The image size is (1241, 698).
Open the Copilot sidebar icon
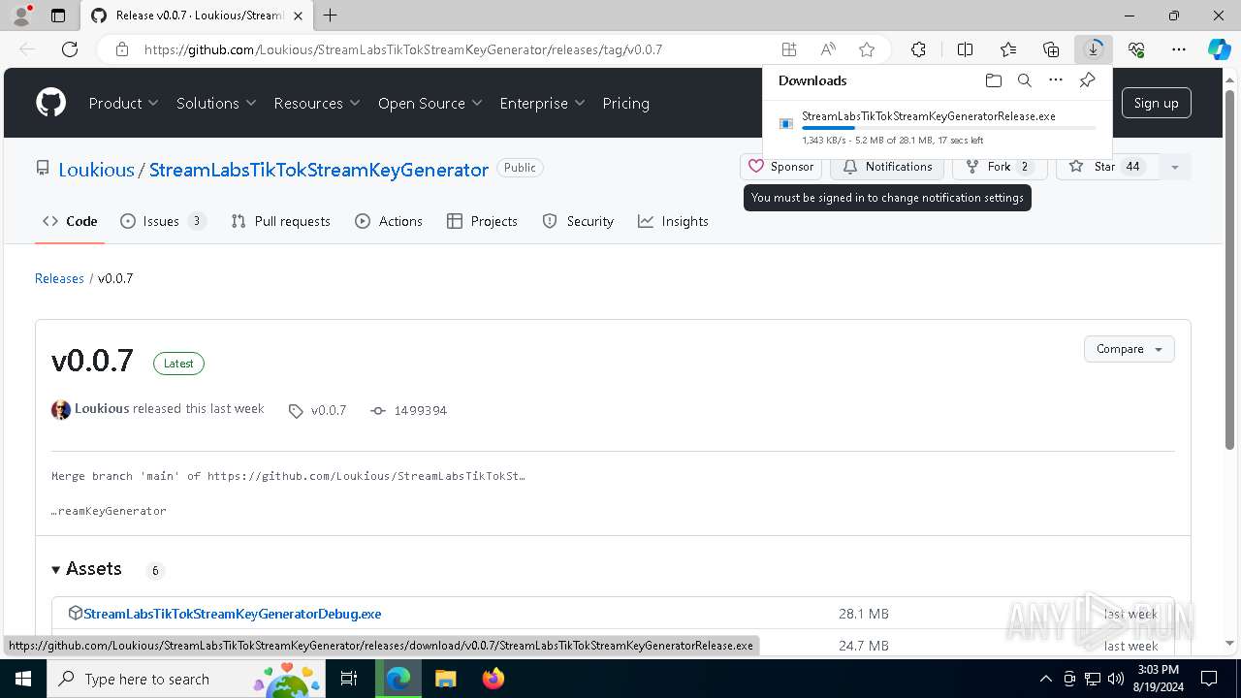[x=1220, y=49]
